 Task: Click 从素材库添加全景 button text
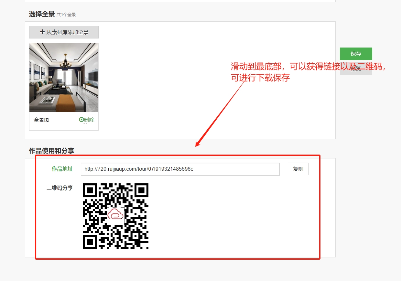(x=67, y=32)
